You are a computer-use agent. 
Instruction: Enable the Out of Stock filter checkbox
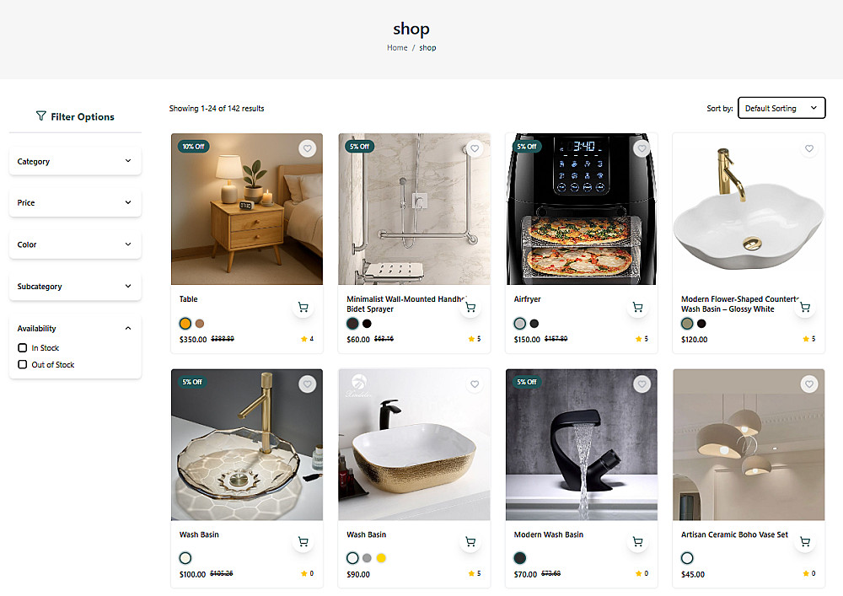point(23,365)
